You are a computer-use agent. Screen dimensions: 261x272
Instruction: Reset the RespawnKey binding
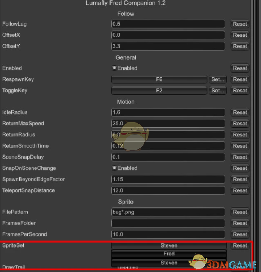240,79
